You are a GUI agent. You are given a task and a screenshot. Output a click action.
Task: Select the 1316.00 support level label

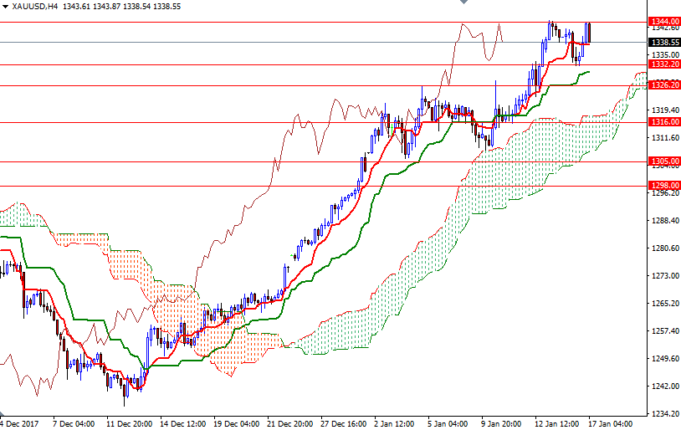click(x=663, y=122)
